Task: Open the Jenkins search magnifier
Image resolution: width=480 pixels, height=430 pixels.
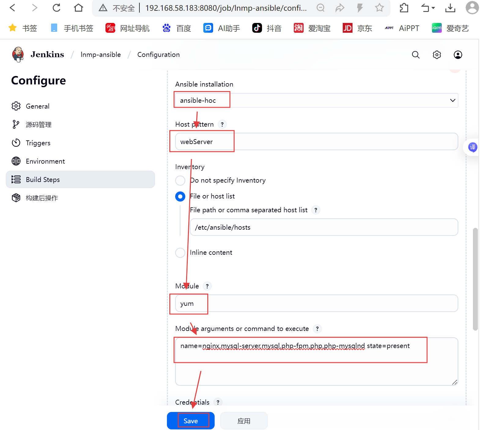Action: (415, 55)
